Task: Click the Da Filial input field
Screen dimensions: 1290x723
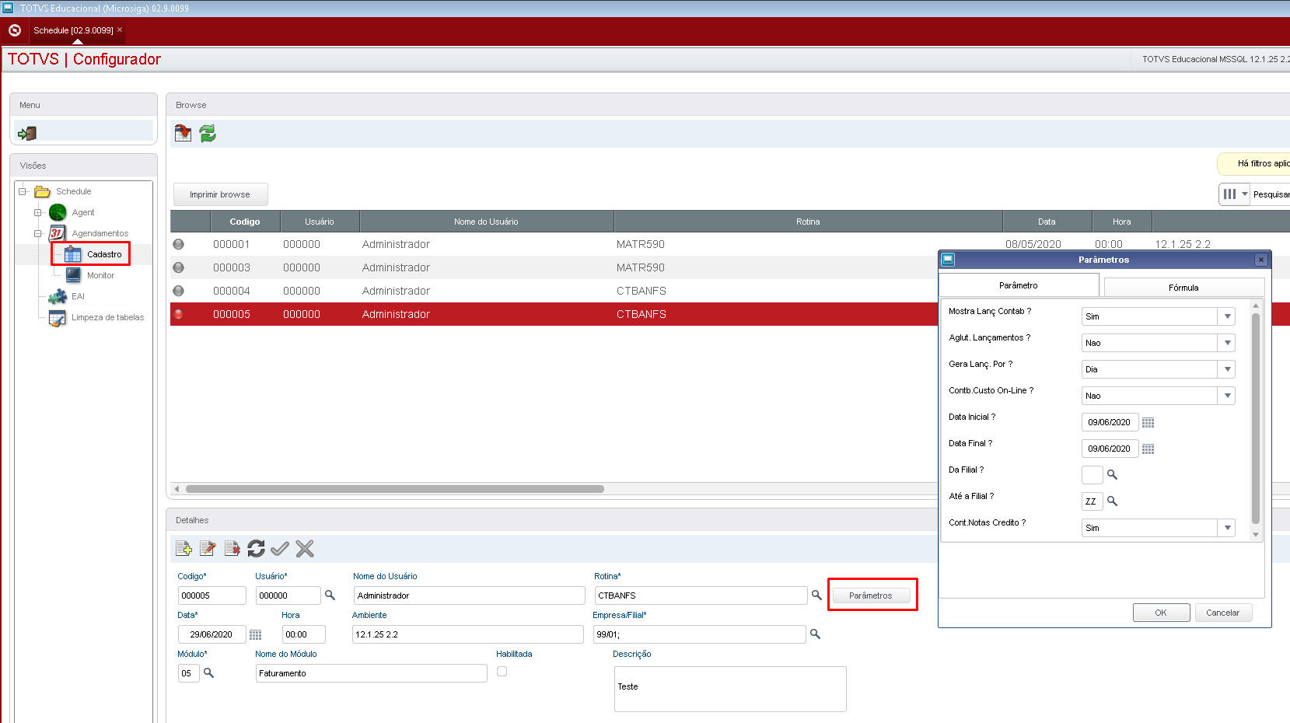Action: point(1092,475)
